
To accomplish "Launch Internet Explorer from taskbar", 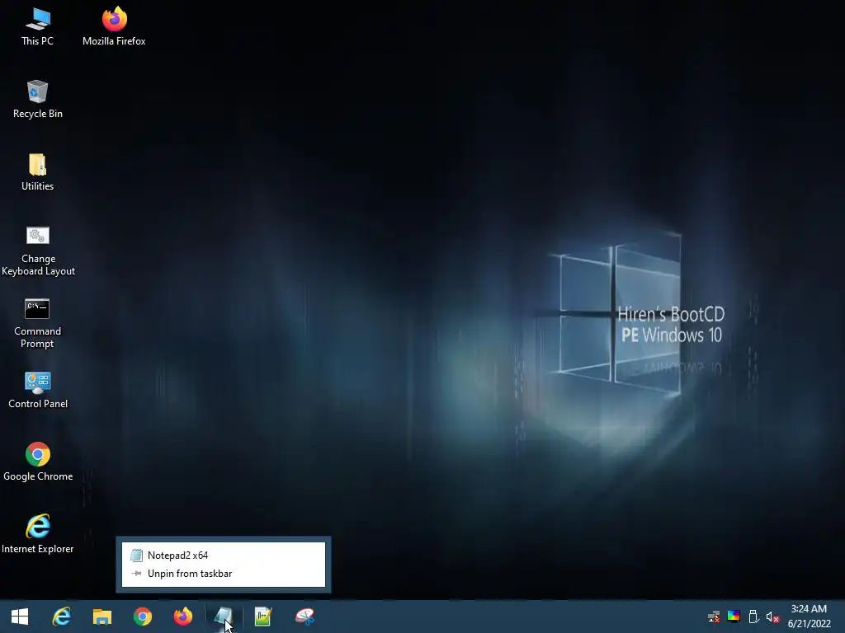I will point(61,617).
